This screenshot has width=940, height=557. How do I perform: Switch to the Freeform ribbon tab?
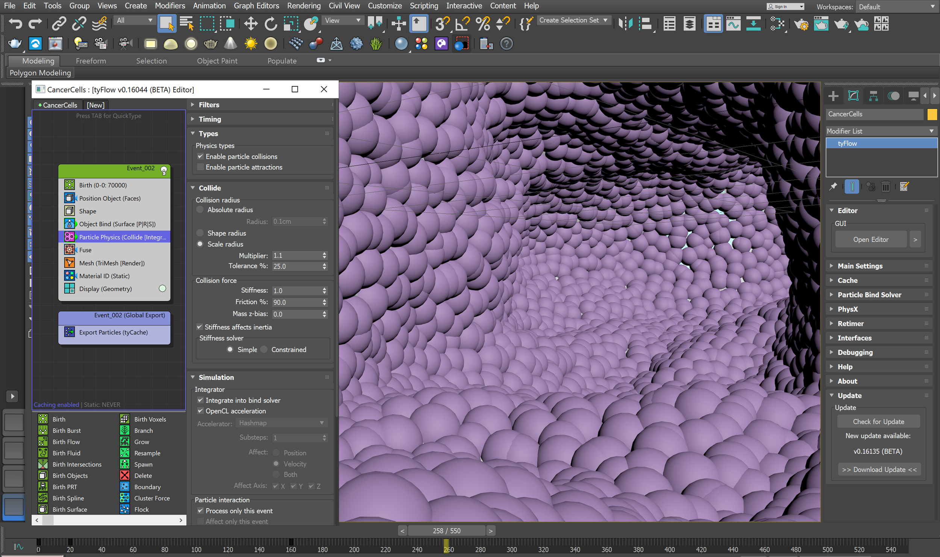coord(91,61)
